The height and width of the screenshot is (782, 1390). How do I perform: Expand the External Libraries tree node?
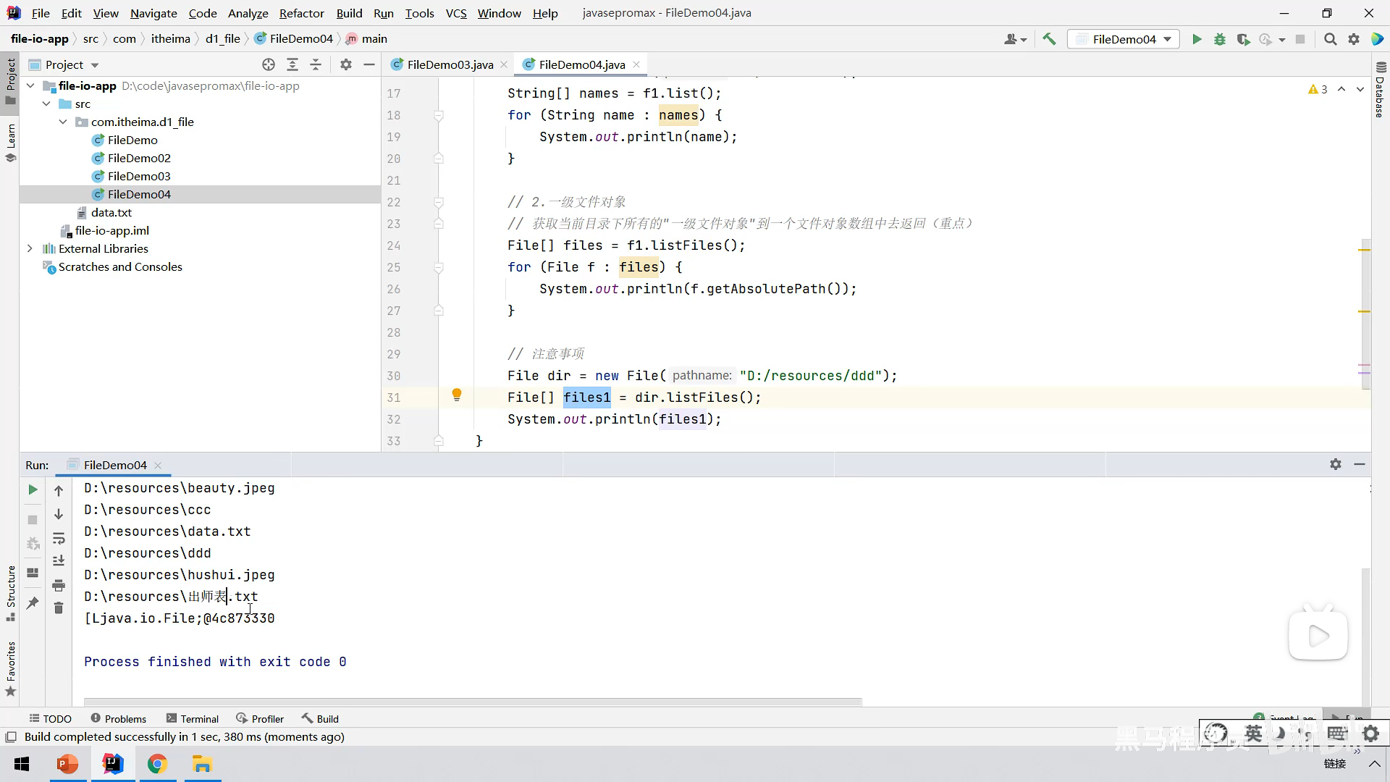[30, 248]
